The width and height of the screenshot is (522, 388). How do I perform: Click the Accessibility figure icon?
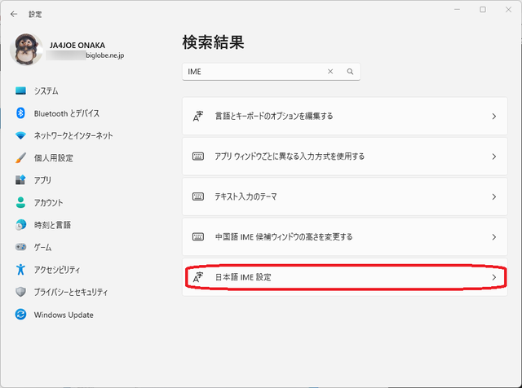pos(20,270)
